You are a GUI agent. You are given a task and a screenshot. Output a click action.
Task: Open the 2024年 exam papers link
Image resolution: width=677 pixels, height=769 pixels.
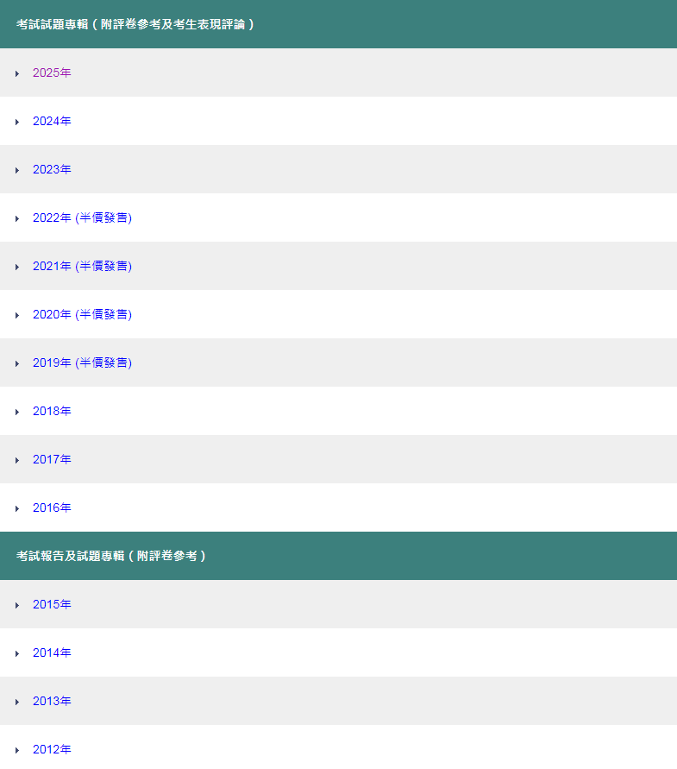pos(52,122)
